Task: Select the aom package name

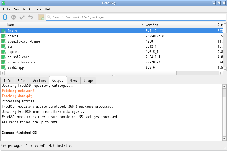Action: coord(10,47)
